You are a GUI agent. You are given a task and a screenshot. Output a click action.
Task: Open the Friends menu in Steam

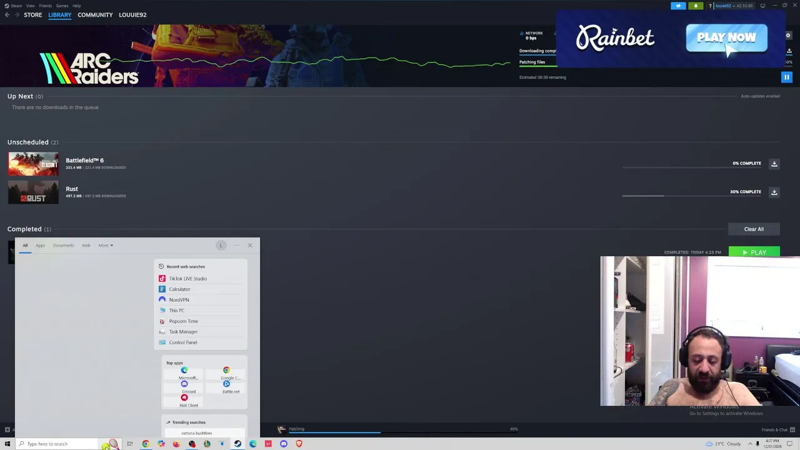pyautogui.click(x=45, y=6)
